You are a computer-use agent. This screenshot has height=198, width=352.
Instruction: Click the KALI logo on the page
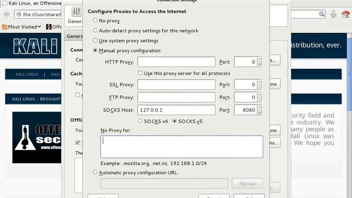click(35, 46)
